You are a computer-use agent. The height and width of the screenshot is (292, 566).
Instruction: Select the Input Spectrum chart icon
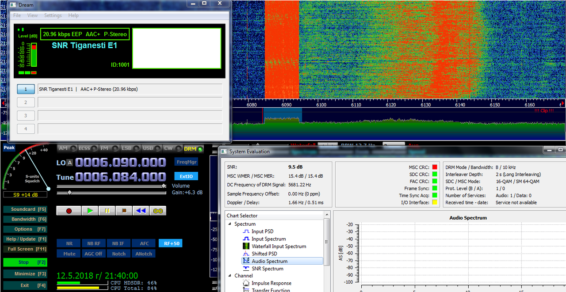pyautogui.click(x=246, y=239)
